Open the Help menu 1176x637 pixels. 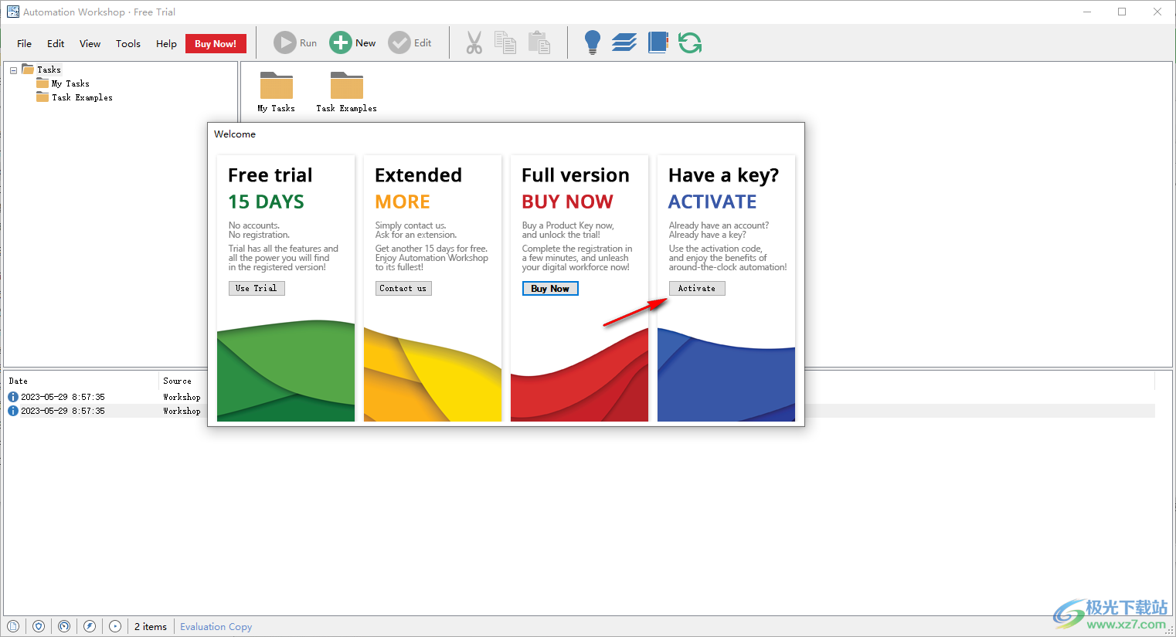(x=166, y=43)
